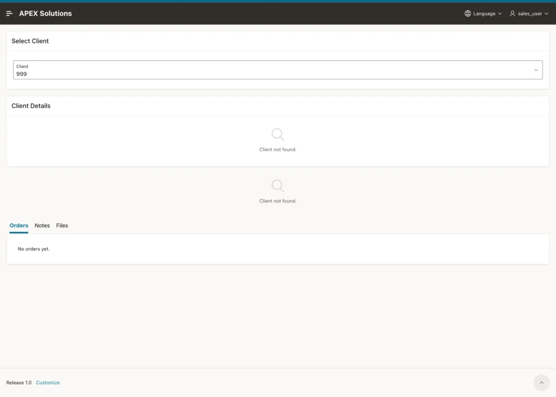
Task: Click the APEX Solutions app title
Action: pos(46,14)
